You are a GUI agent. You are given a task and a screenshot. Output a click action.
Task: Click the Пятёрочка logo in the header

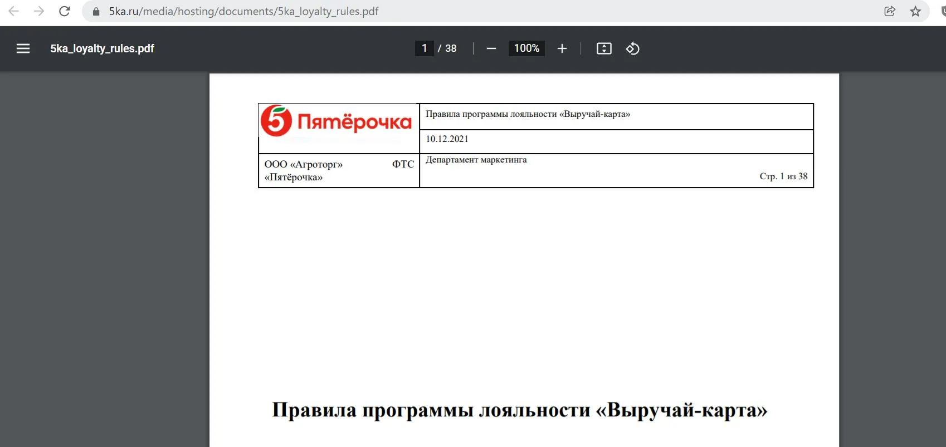[x=337, y=121]
